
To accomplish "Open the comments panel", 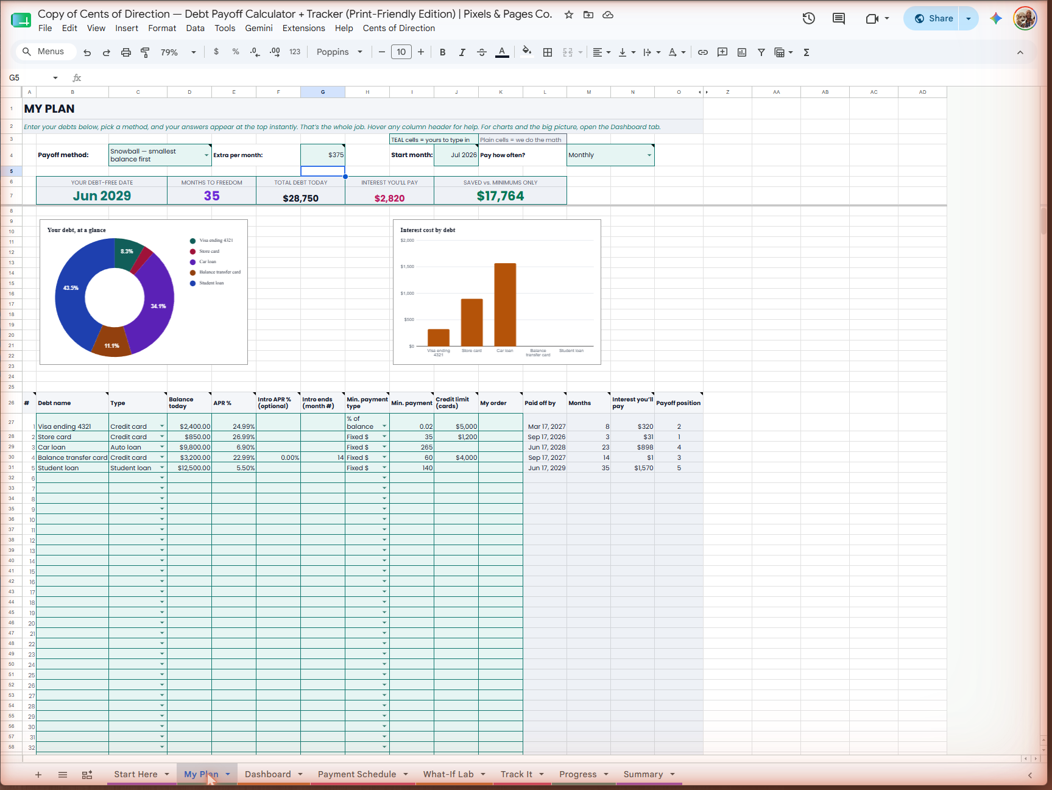I will [x=839, y=18].
